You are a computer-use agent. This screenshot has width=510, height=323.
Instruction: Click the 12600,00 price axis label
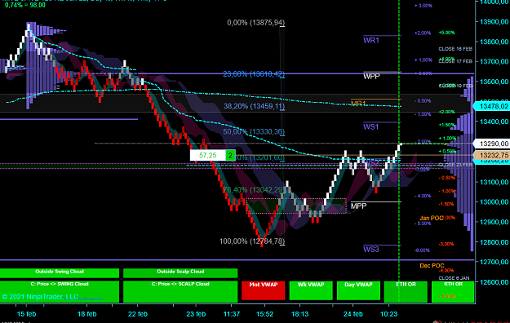coord(494,282)
